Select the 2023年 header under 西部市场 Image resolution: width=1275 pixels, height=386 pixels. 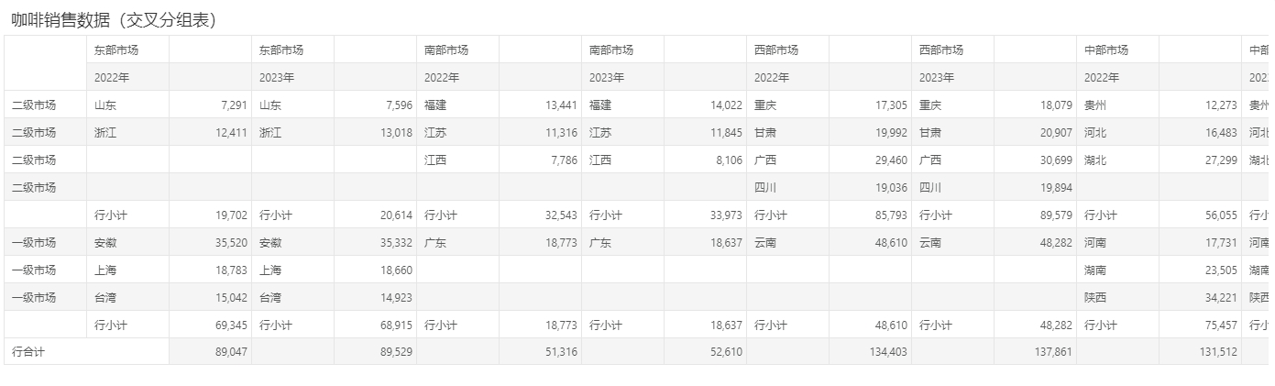(953, 77)
